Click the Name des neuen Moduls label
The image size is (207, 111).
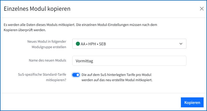click(47, 60)
